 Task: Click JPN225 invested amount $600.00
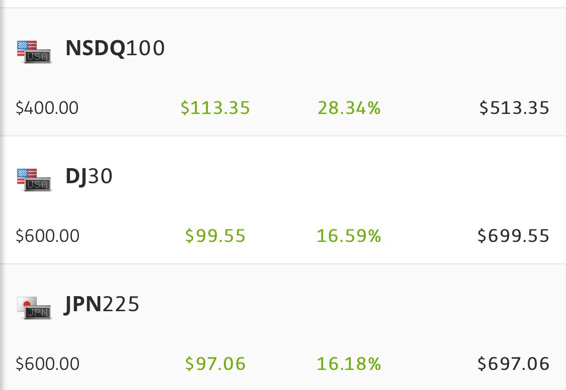point(48,364)
